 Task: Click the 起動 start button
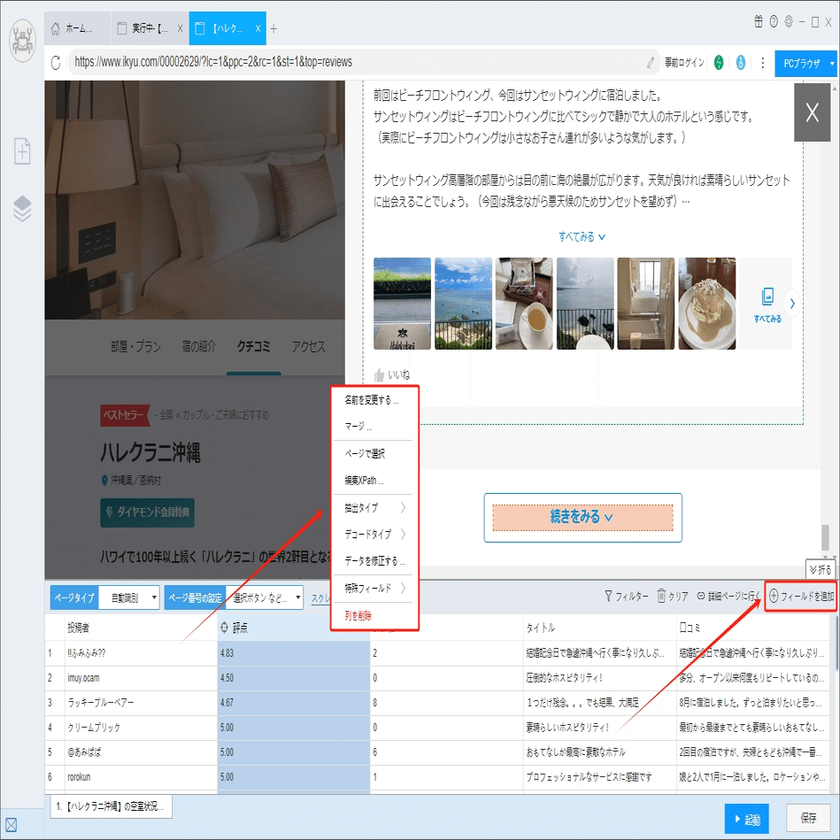click(746, 819)
